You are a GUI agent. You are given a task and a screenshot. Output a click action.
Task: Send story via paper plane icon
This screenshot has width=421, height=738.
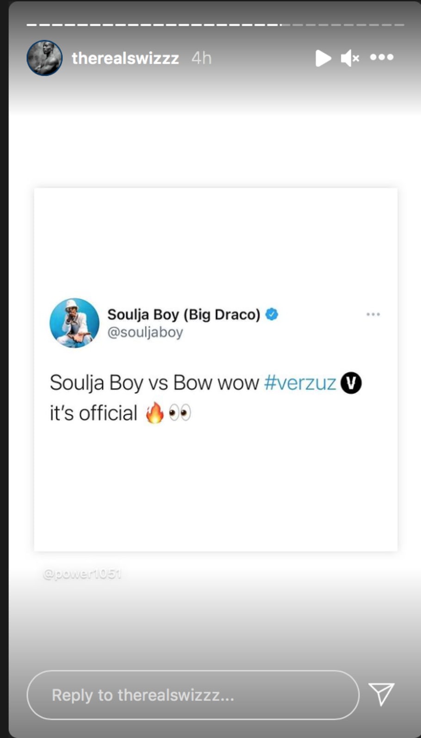point(382,694)
